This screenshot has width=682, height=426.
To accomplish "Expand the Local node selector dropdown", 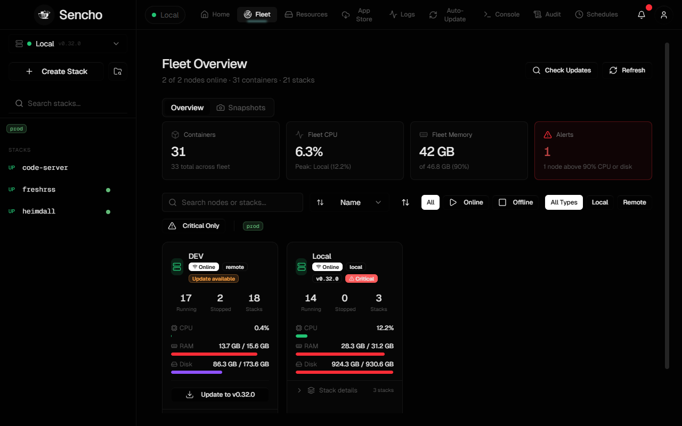I will [x=68, y=44].
